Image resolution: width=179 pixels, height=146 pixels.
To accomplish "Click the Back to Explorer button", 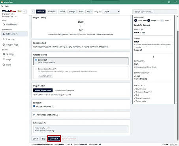I will pyautogui.click(x=45, y=76).
